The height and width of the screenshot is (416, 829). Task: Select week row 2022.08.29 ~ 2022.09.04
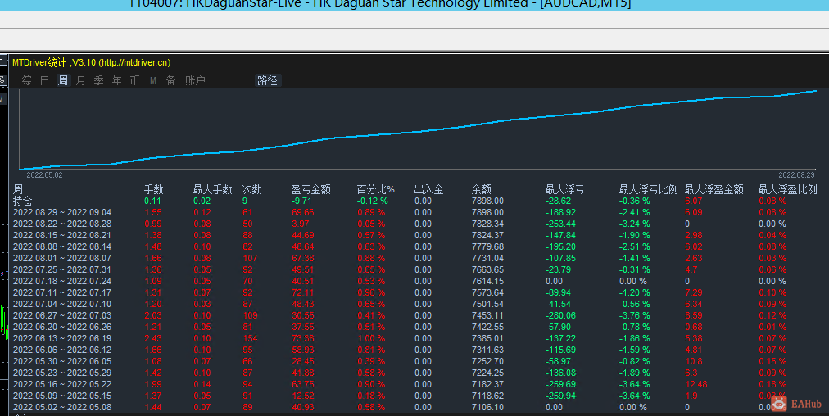pyautogui.click(x=62, y=212)
